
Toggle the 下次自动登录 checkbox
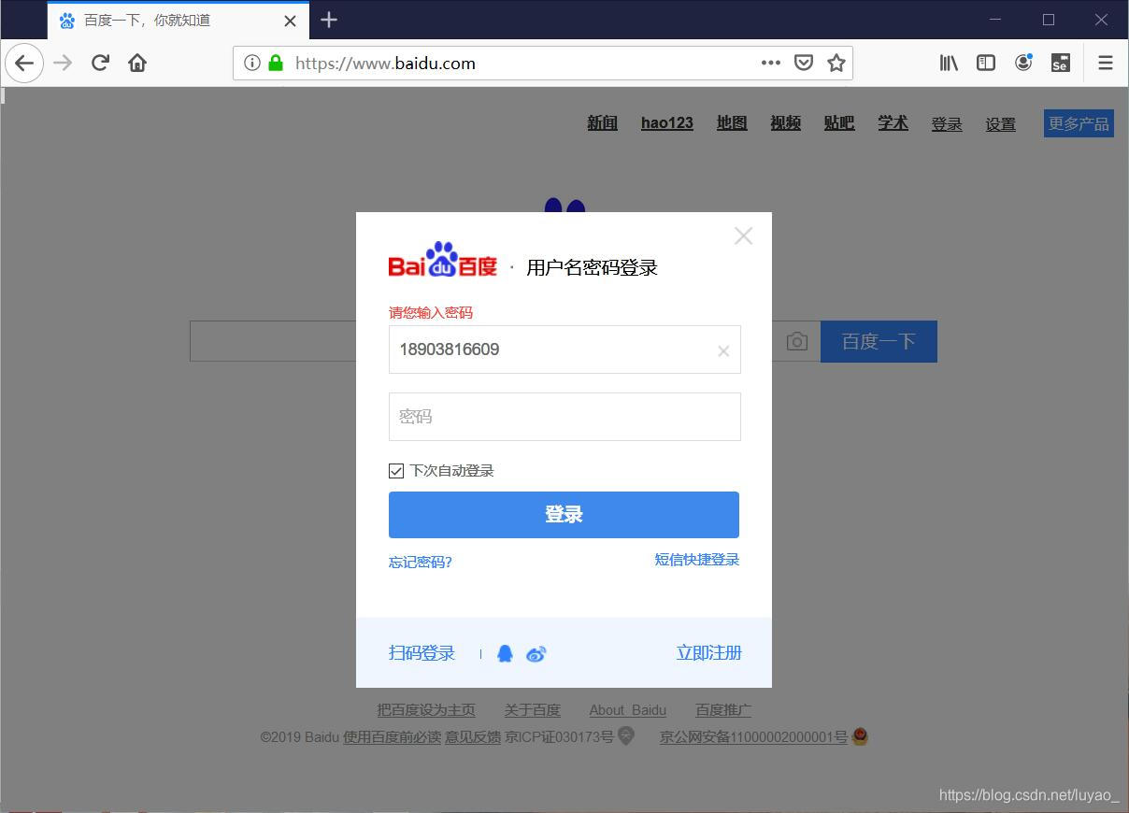(396, 471)
